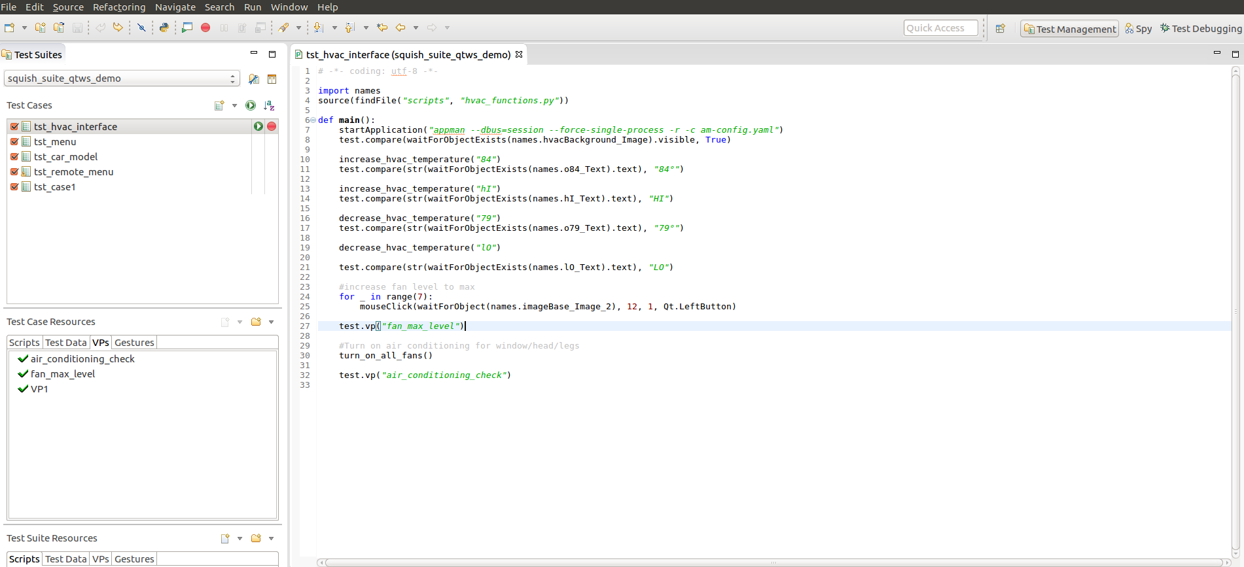The image size is (1244, 567).
Task: Click the Quick Access search field
Action: pyautogui.click(x=940, y=28)
